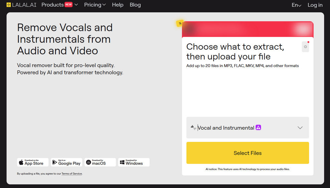Screen dimensions: 330x188
Task: Click the LALAL.AI logo icon
Action: tap(9, 5)
